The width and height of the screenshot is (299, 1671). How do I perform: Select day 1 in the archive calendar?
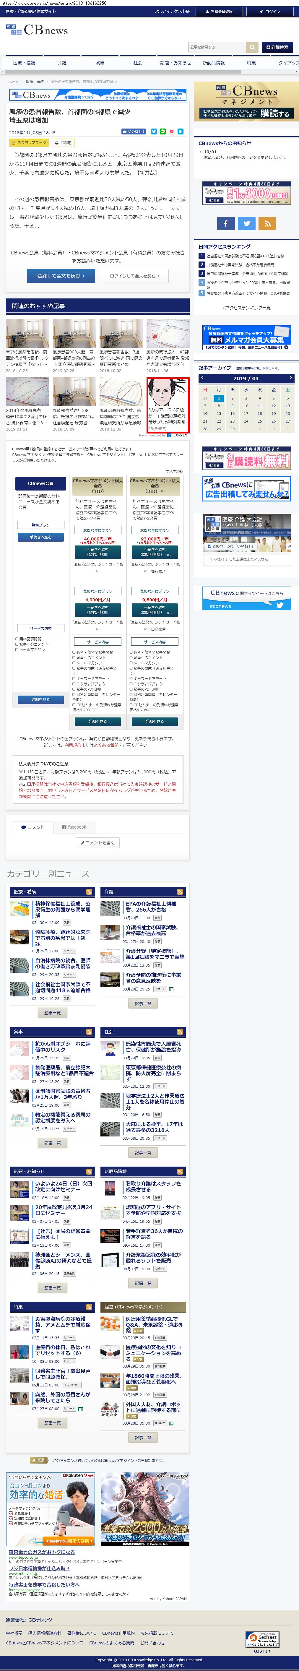219,398
